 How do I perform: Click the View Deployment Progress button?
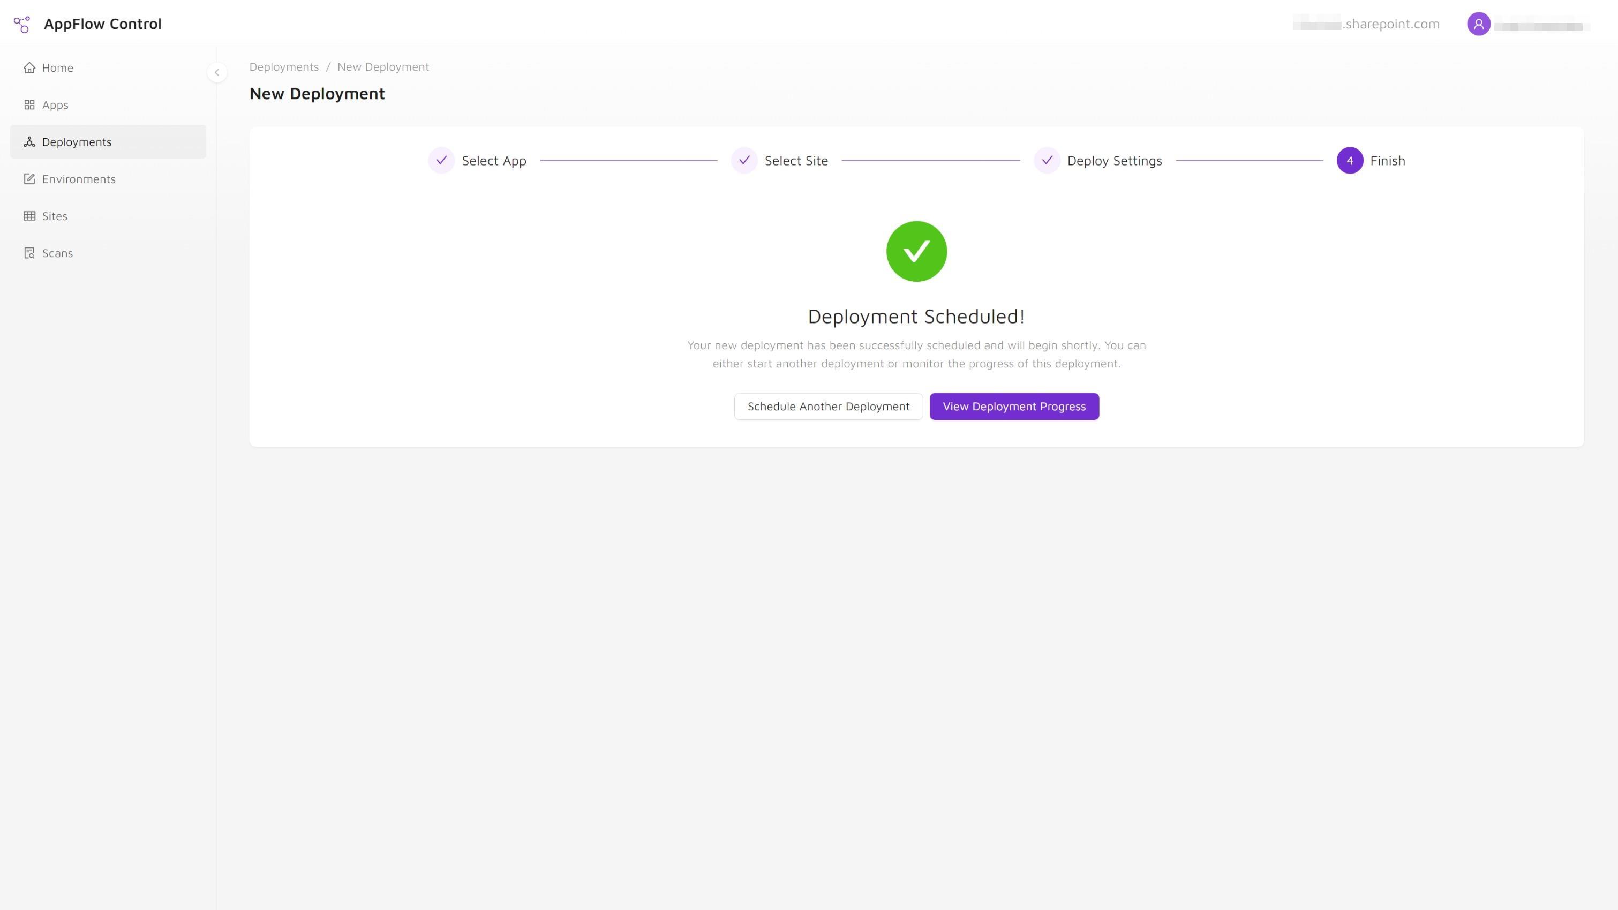(1014, 407)
